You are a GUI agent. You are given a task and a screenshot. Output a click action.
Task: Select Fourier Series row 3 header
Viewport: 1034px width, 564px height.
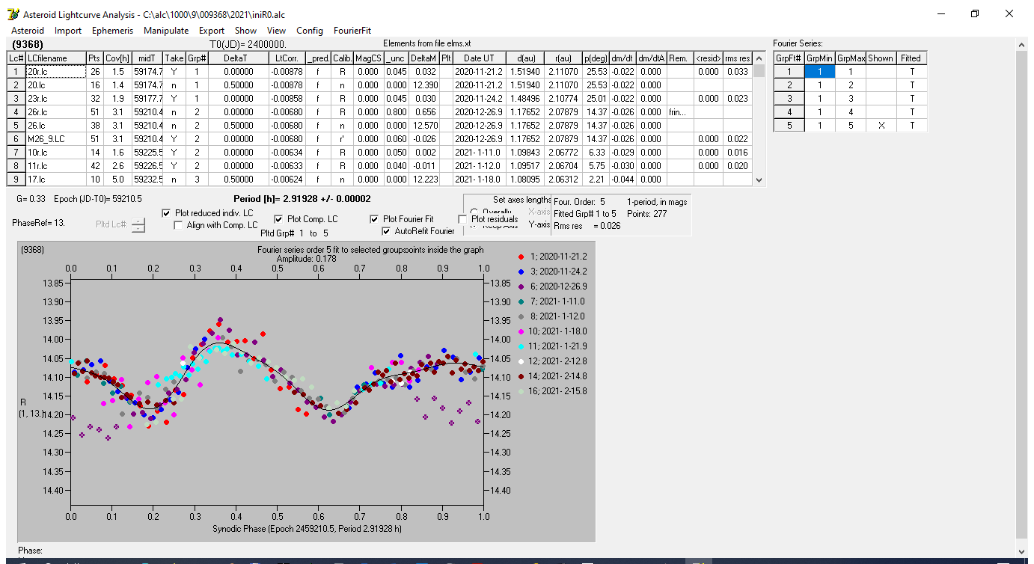789,99
